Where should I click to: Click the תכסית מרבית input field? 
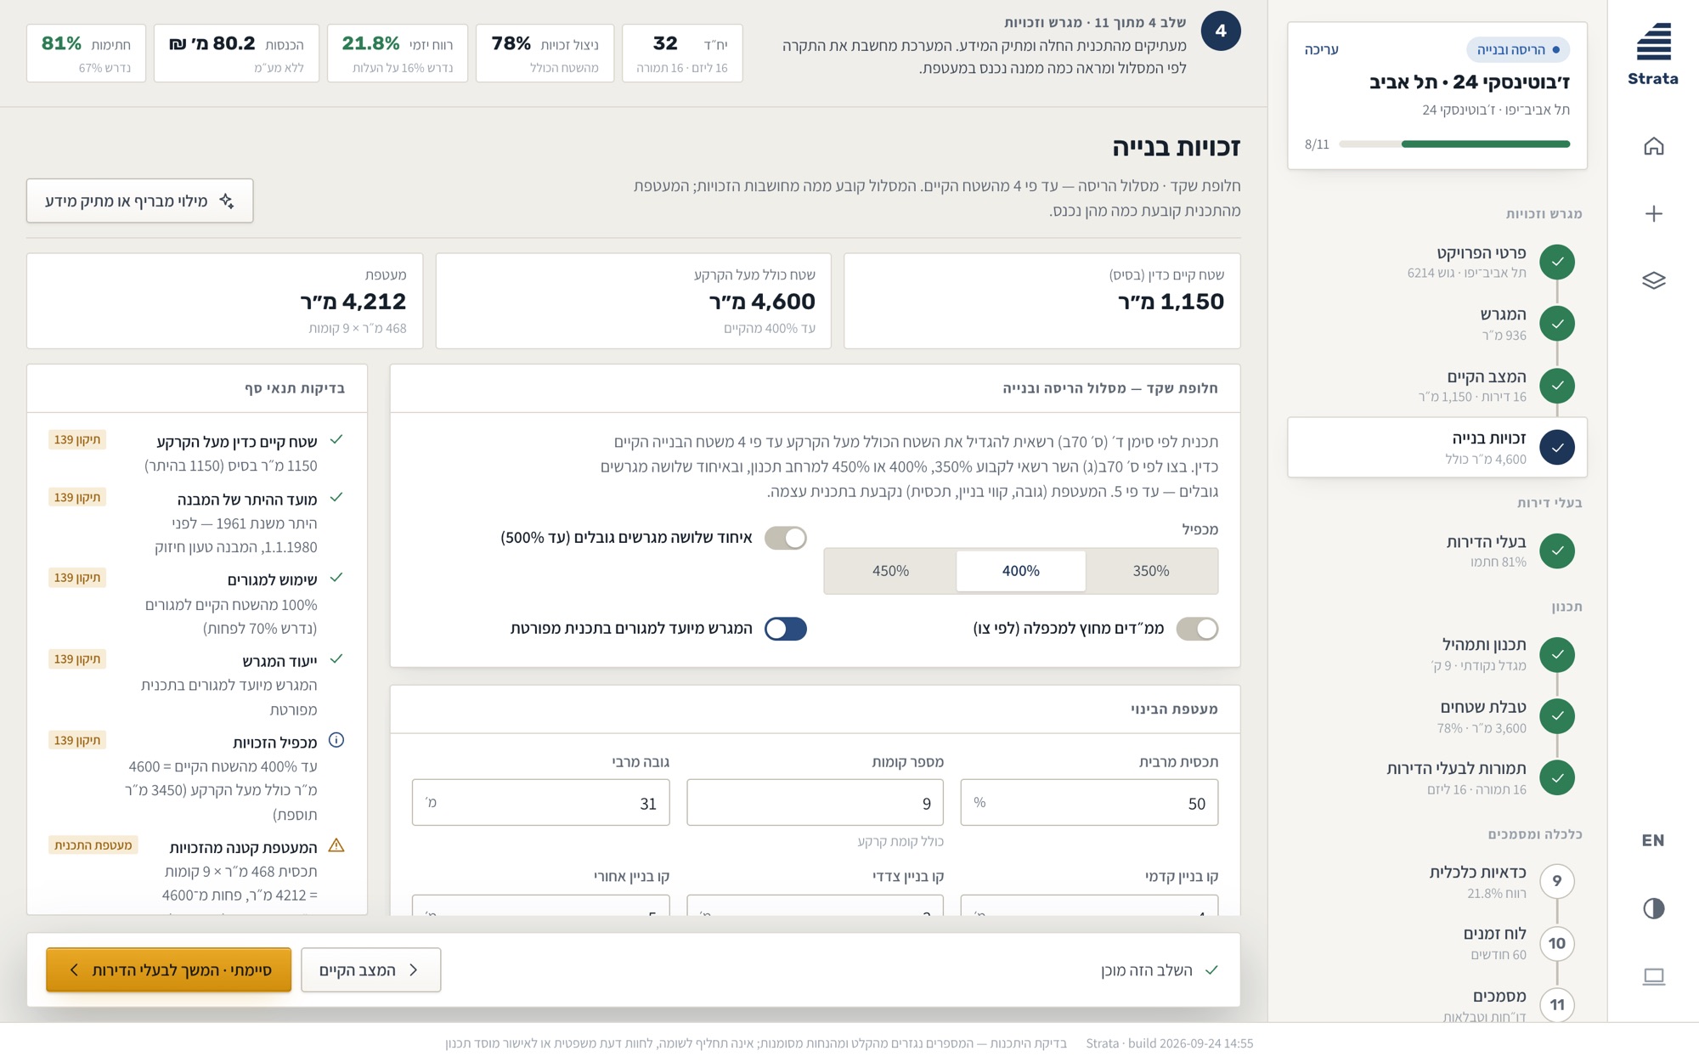tap(1089, 802)
